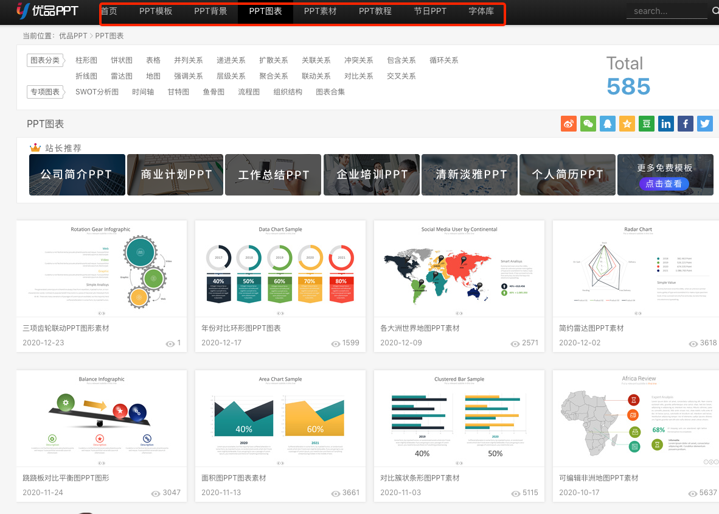Click inside the search input field
Image resolution: width=719 pixels, height=514 pixels.
point(666,10)
